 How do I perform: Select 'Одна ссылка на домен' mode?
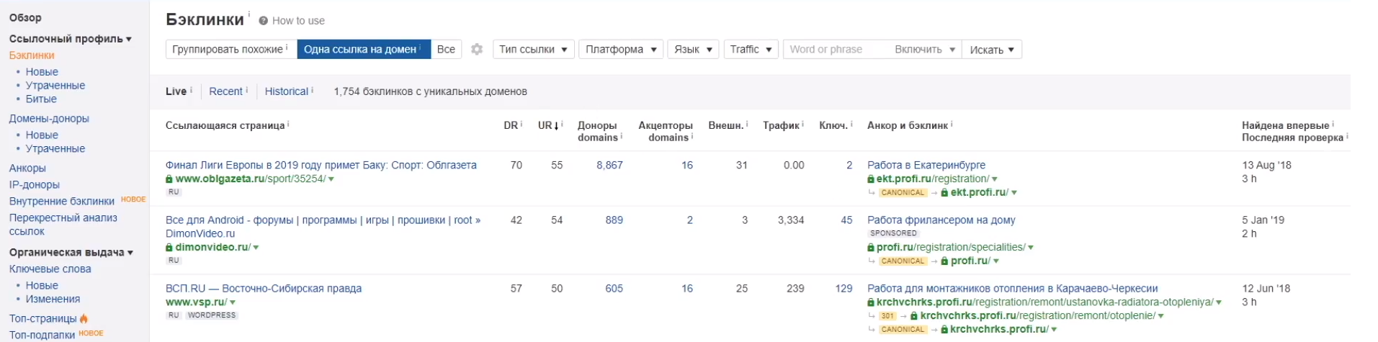click(x=363, y=49)
